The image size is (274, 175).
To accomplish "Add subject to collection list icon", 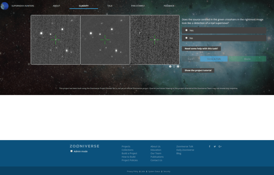I will (178, 67).
